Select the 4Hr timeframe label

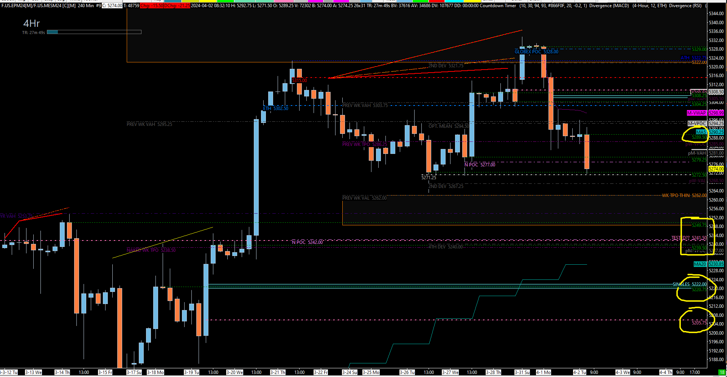31,23
